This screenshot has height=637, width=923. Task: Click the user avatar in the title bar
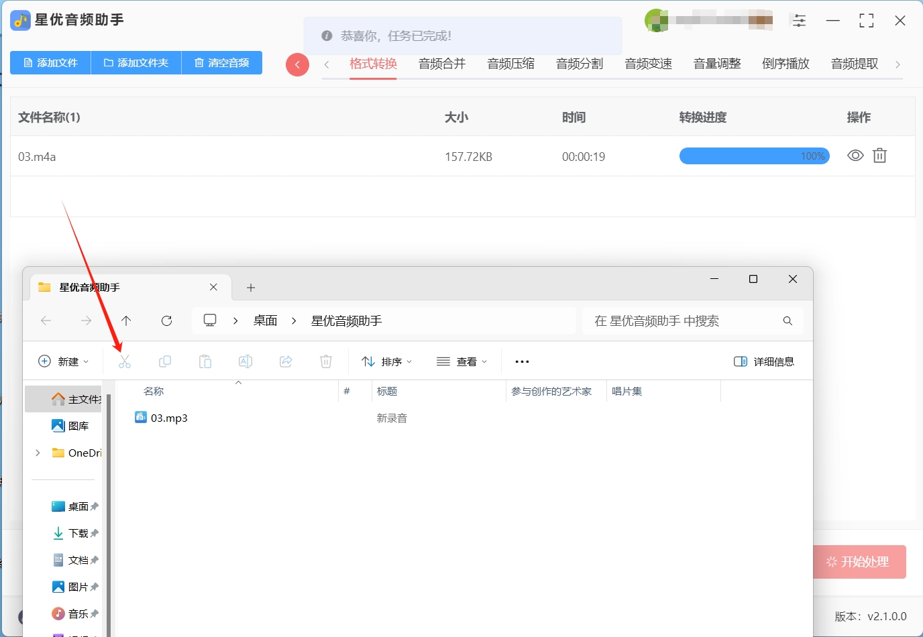657,21
